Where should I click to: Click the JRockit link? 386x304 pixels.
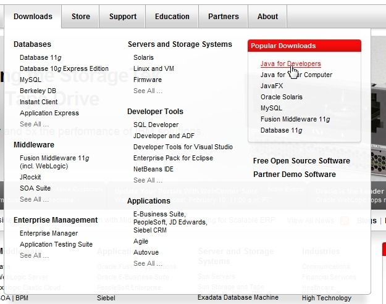click(30, 177)
